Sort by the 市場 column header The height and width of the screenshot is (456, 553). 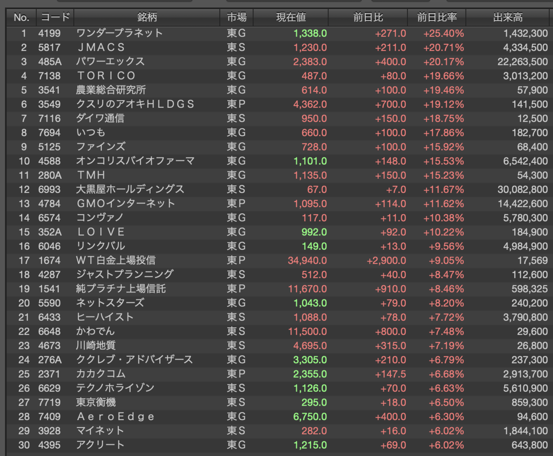click(236, 18)
